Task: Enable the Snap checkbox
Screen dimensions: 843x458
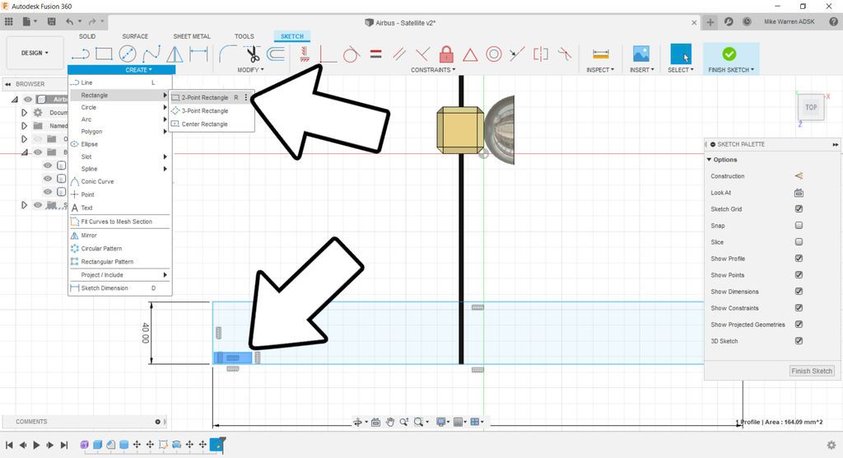Action: tap(799, 226)
